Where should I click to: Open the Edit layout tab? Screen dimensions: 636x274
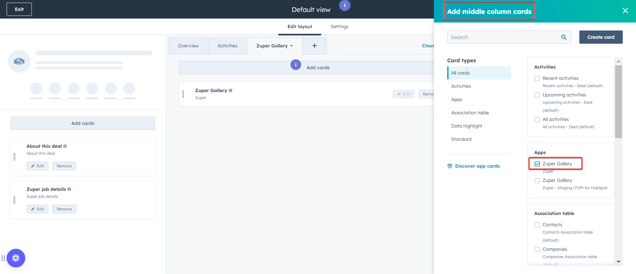pyautogui.click(x=300, y=27)
